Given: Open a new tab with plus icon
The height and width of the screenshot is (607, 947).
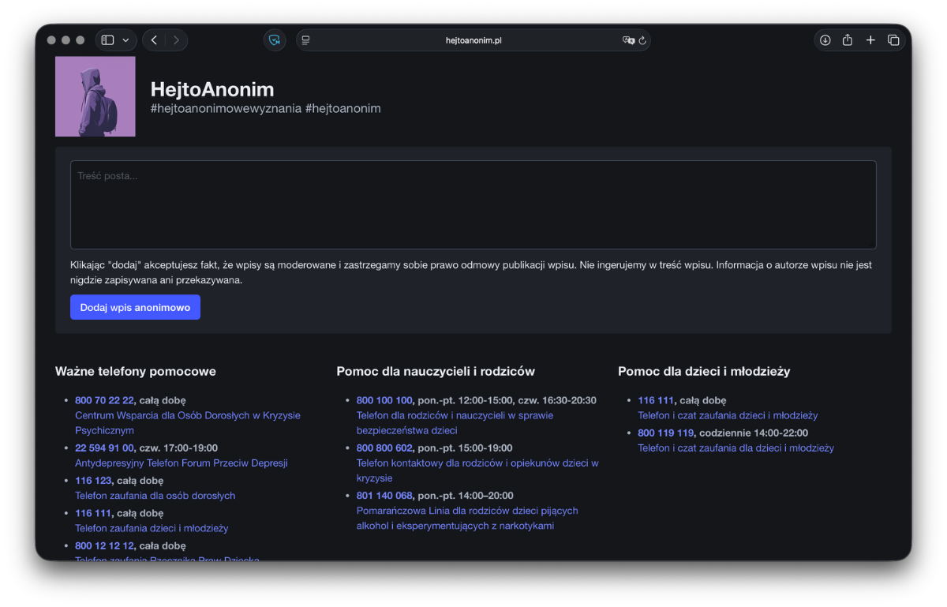Looking at the screenshot, I should [x=870, y=40].
